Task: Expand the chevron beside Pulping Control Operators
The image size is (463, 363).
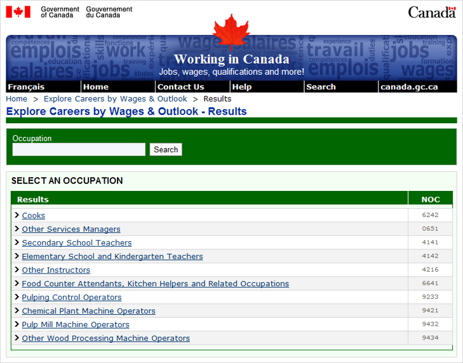Action: [17, 297]
